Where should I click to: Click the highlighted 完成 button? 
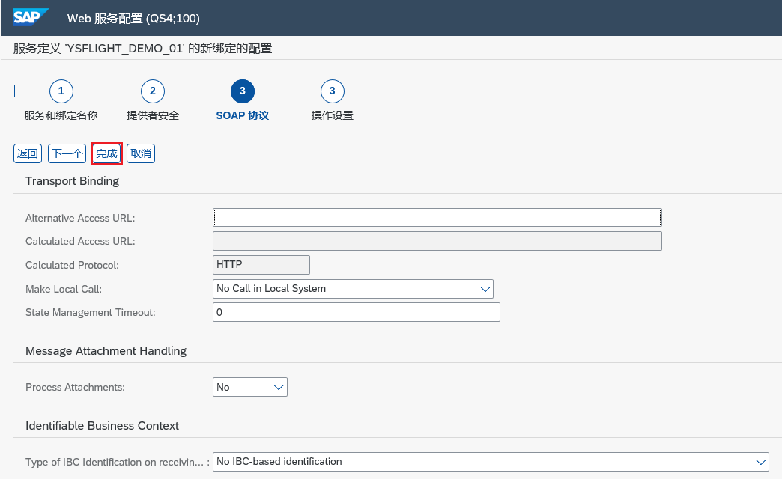[x=106, y=153]
